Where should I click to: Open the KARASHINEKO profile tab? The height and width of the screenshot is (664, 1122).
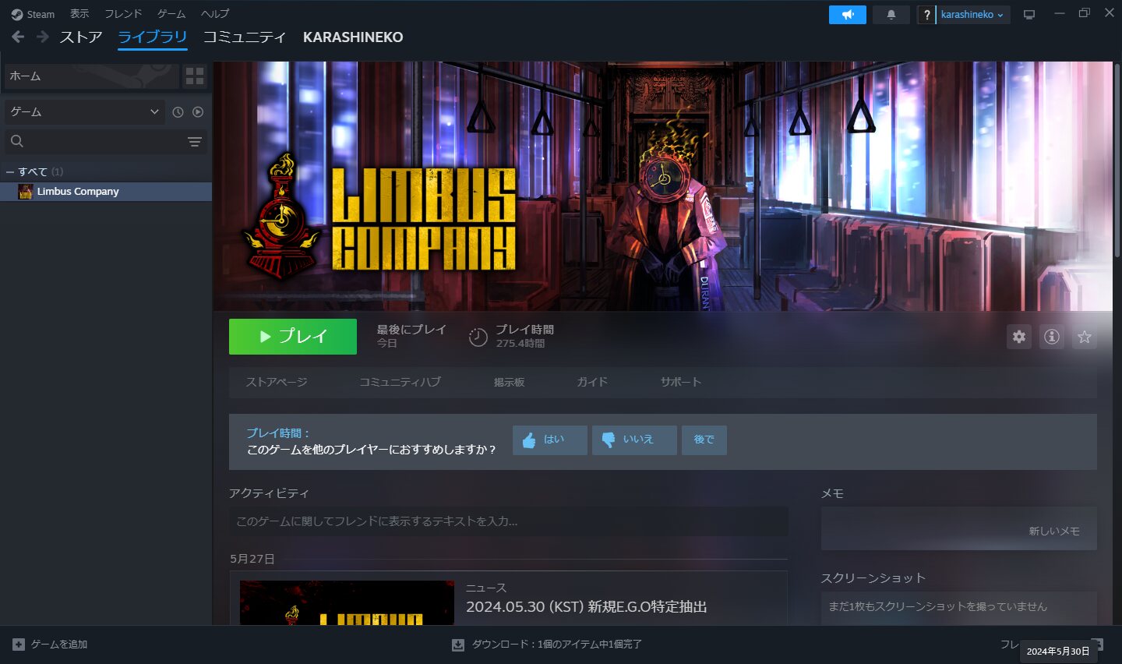click(x=353, y=37)
